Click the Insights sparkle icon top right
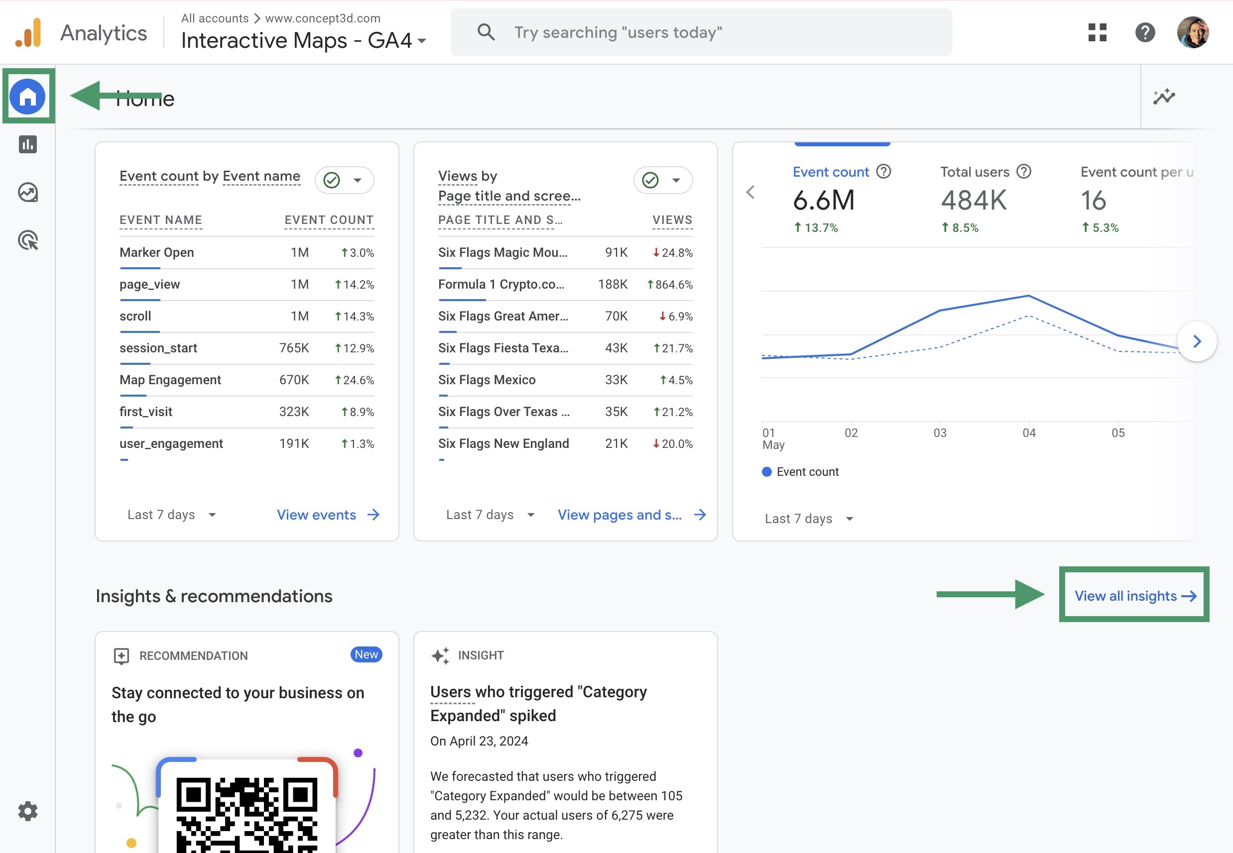1233x853 pixels. click(x=1163, y=97)
